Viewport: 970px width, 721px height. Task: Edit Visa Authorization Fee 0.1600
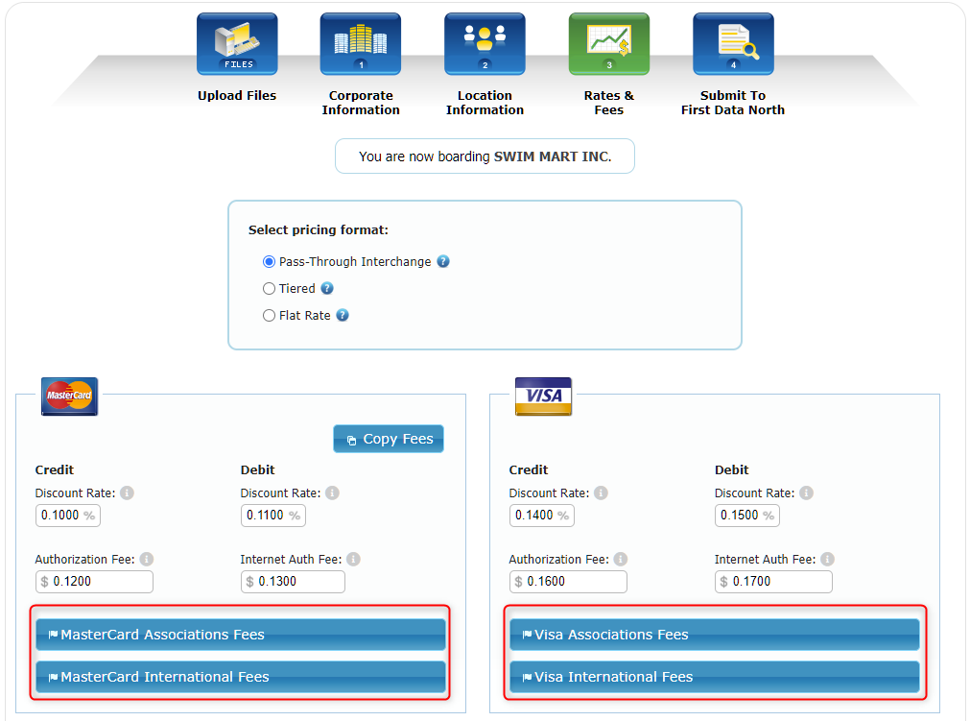(569, 582)
